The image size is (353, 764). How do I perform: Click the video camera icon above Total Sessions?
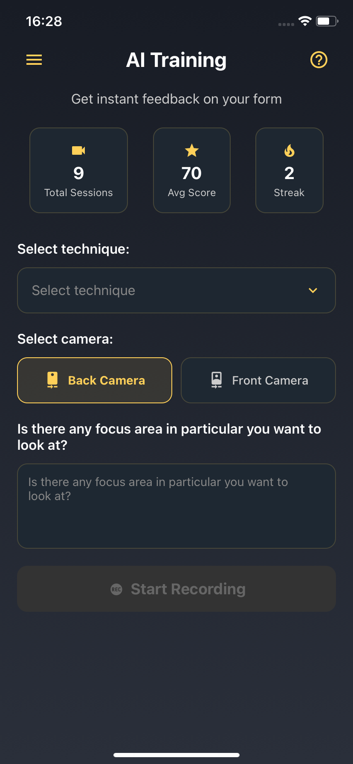click(x=78, y=150)
